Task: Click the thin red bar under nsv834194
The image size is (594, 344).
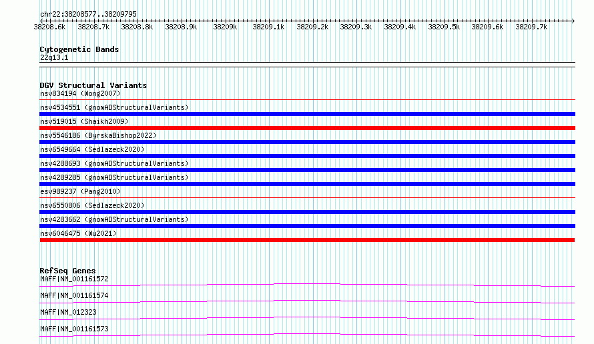Action: 307,100
